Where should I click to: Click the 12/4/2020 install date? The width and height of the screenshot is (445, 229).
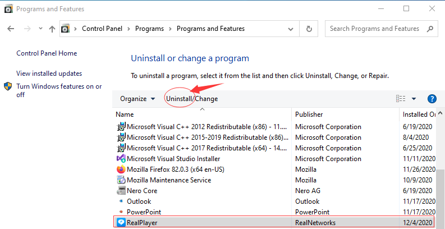(x=418, y=222)
